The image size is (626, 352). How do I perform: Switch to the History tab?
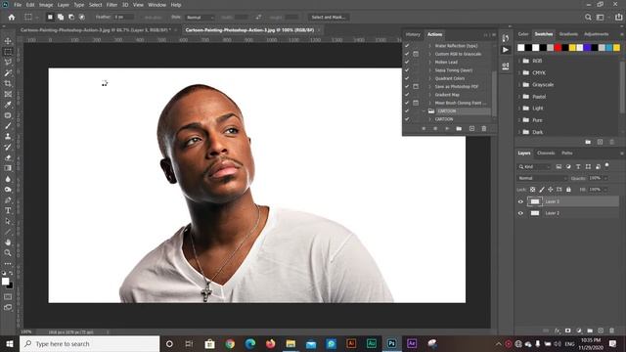coord(413,34)
